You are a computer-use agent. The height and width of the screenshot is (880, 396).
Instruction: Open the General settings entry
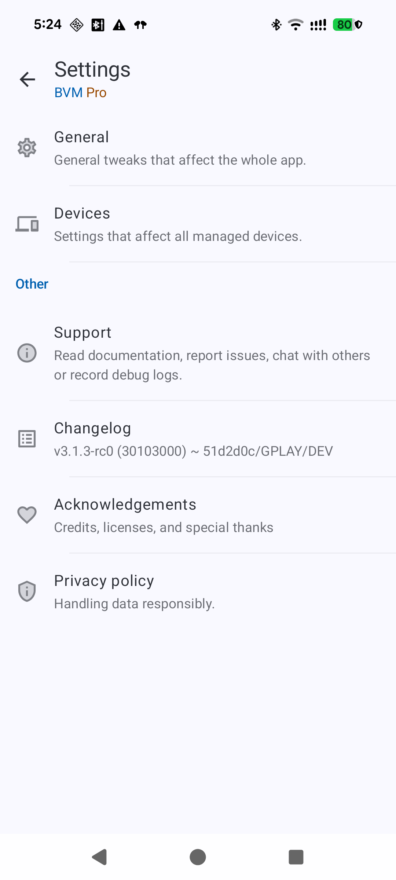tap(180, 148)
